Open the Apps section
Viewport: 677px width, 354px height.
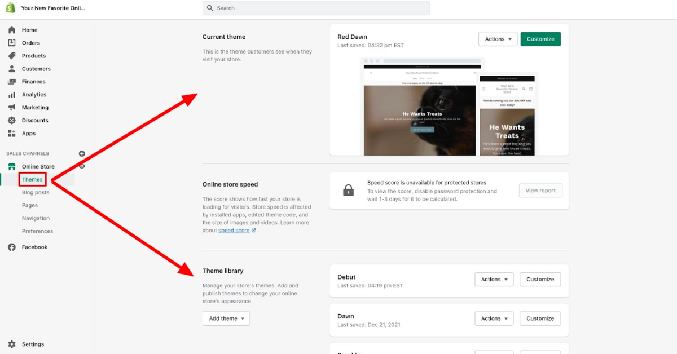pyautogui.click(x=12, y=133)
